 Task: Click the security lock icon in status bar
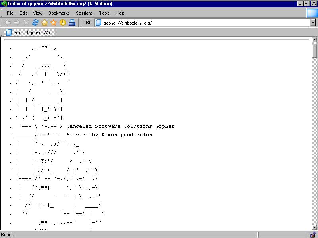[x=313, y=235]
